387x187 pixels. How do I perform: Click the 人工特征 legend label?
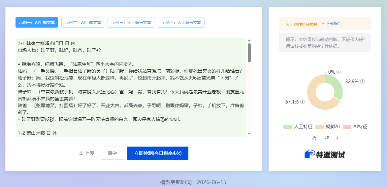tap(303, 127)
